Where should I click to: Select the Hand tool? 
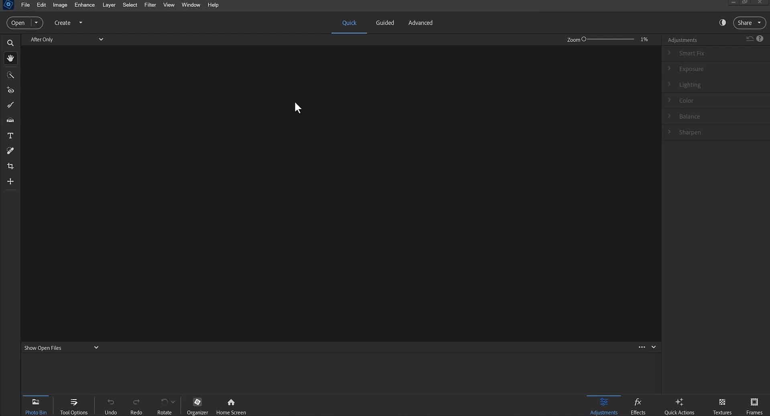pos(10,58)
